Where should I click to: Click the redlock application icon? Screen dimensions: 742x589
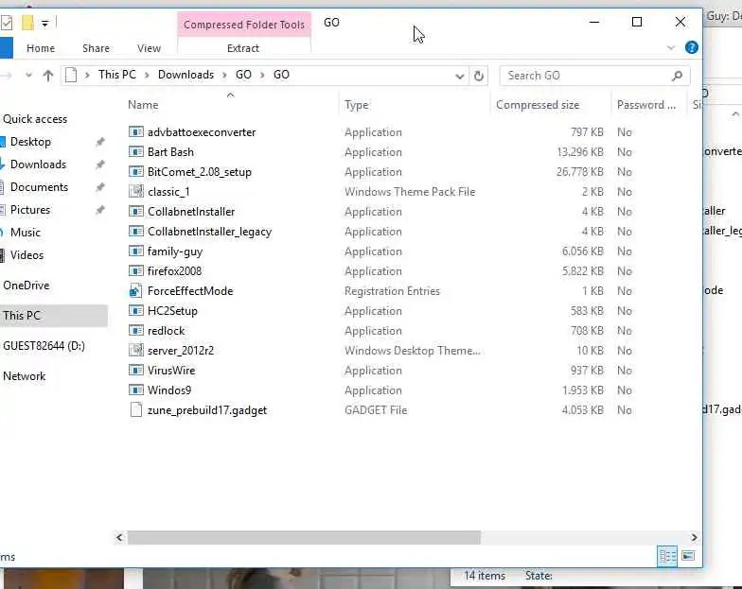136,331
